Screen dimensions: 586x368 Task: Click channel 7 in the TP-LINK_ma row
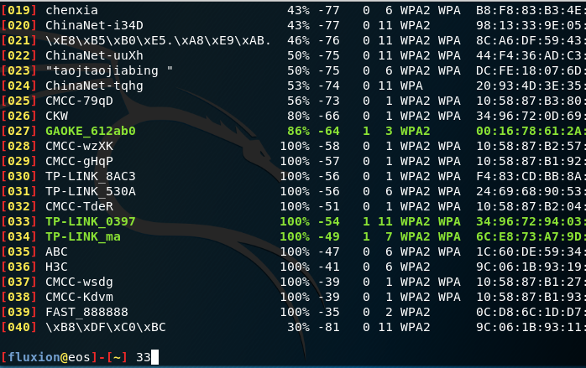point(389,236)
